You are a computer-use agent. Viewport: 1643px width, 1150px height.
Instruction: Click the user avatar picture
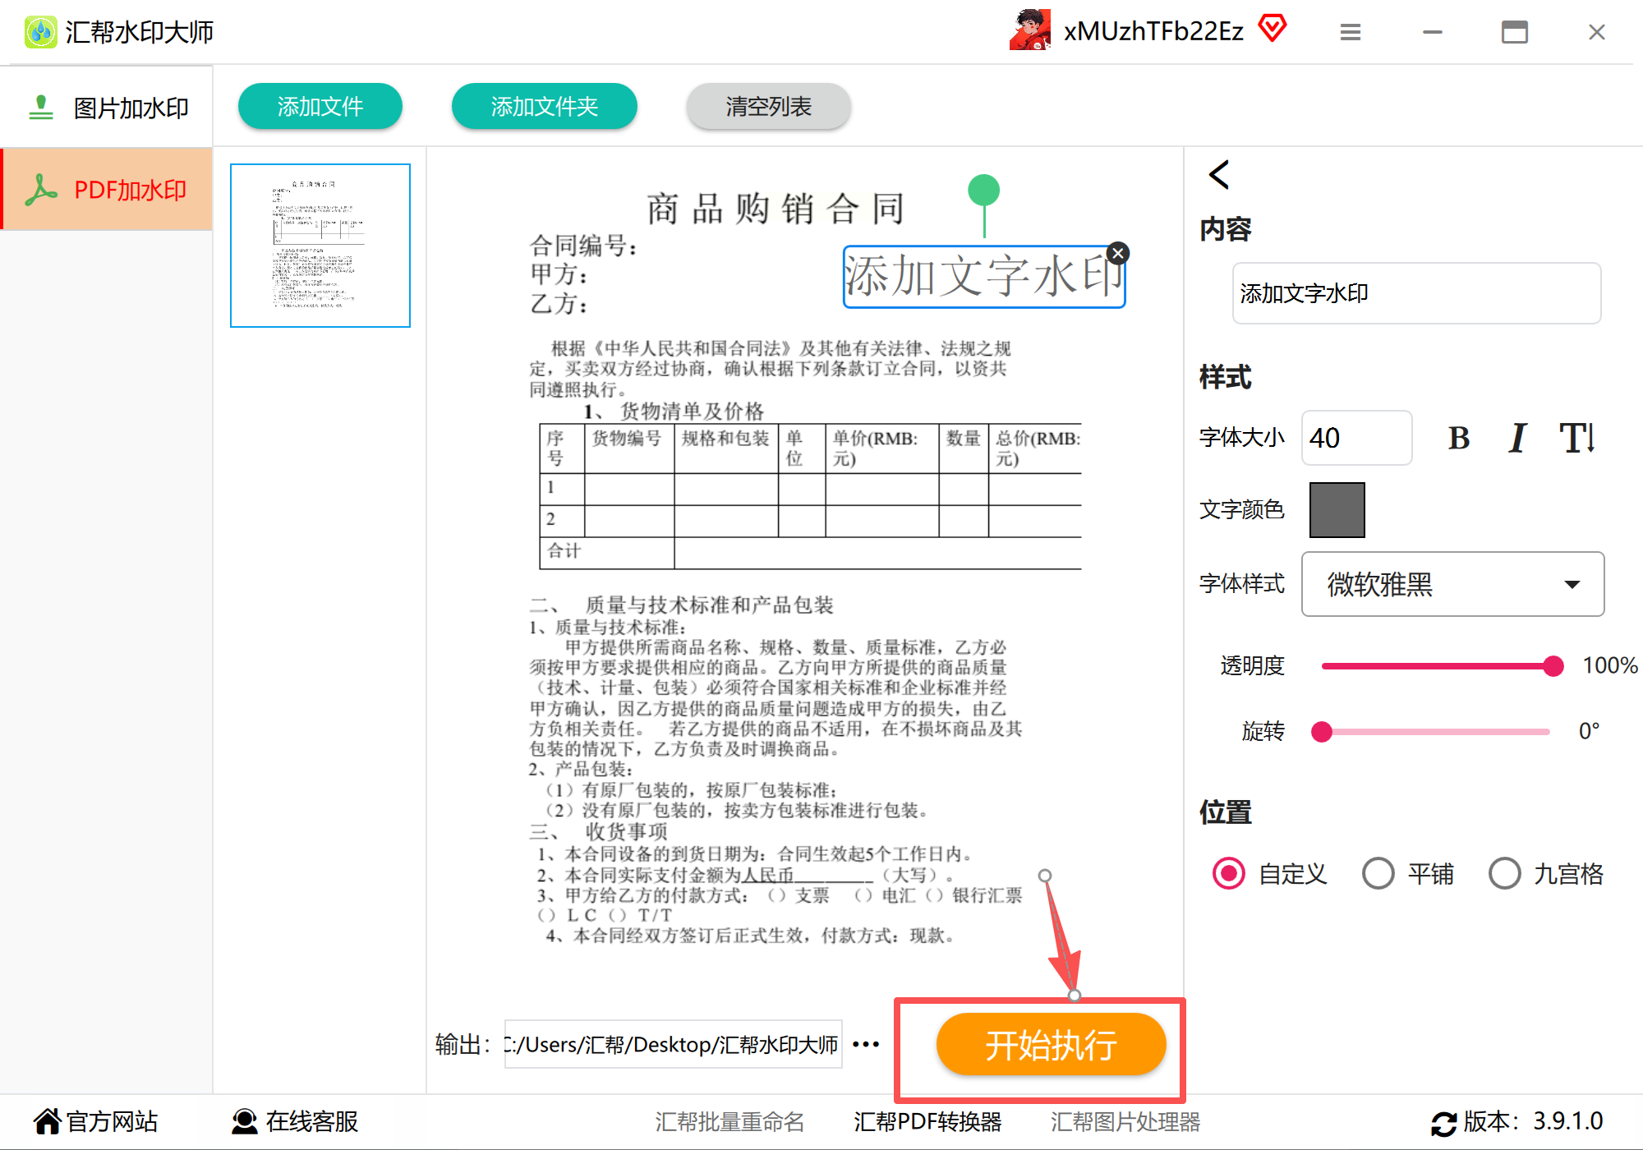[1030, 30]
